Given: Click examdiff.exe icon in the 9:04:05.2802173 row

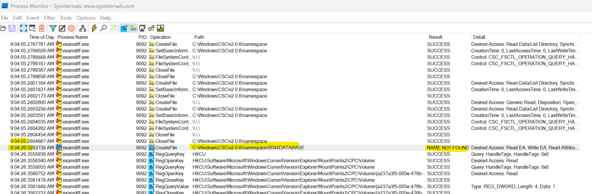Looking at the screenshot, I should click(59, 96).
